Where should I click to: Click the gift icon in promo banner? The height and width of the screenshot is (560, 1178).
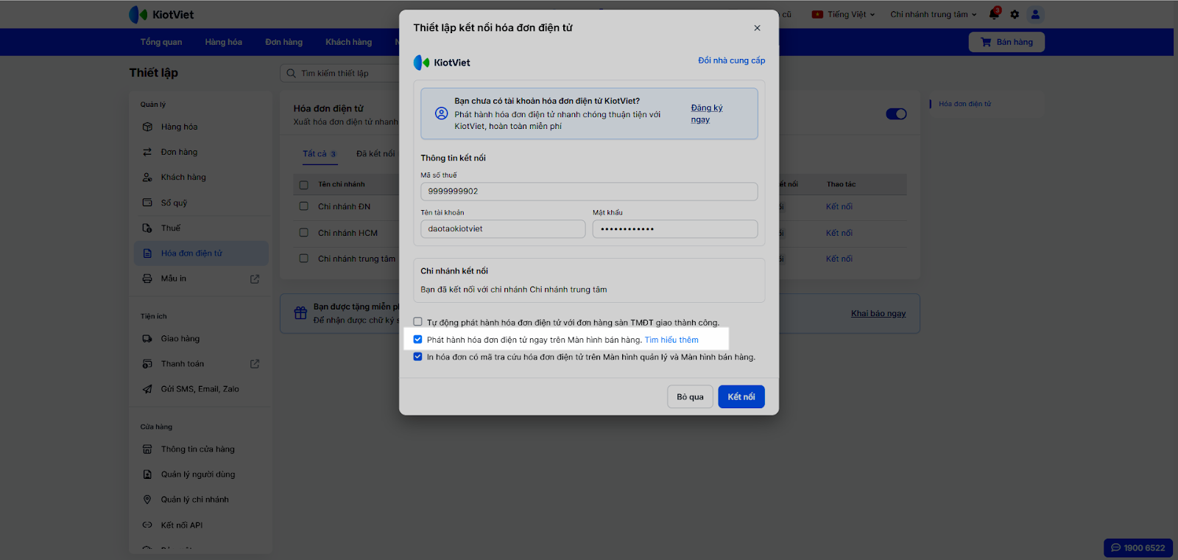click(300, 313)
